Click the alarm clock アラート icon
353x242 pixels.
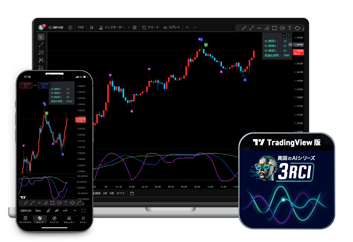tap(144, 28)
